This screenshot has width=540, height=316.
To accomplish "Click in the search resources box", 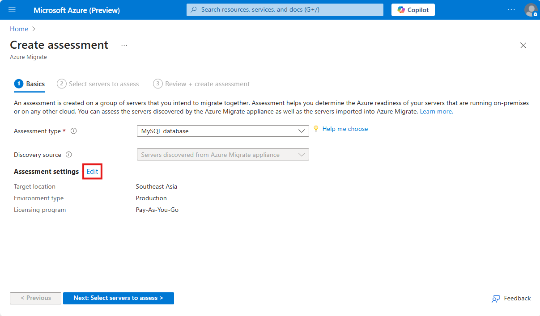I will pos(285,10).
